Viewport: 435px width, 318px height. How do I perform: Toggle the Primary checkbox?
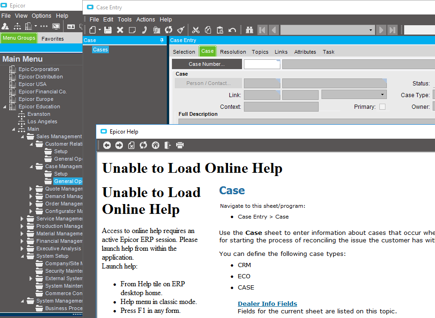(382, 107)
